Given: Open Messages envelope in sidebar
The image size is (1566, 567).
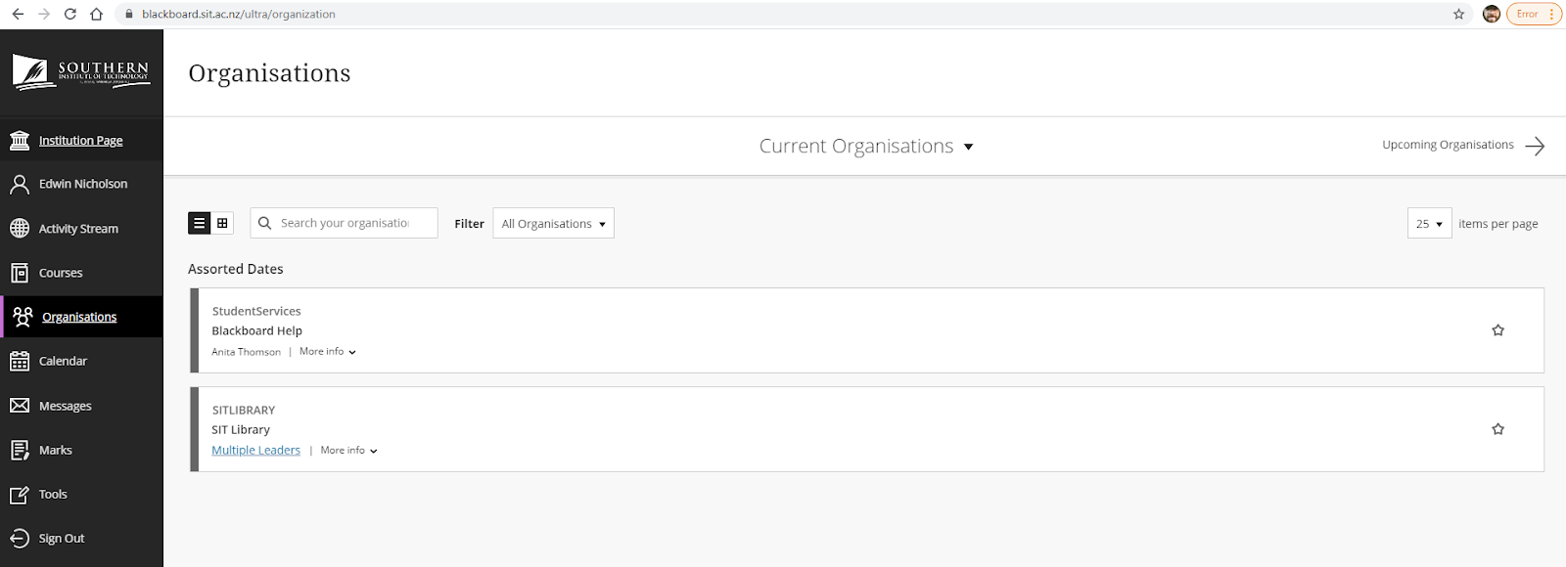Looking at the screenshot, I should click(x=20, y=405).
